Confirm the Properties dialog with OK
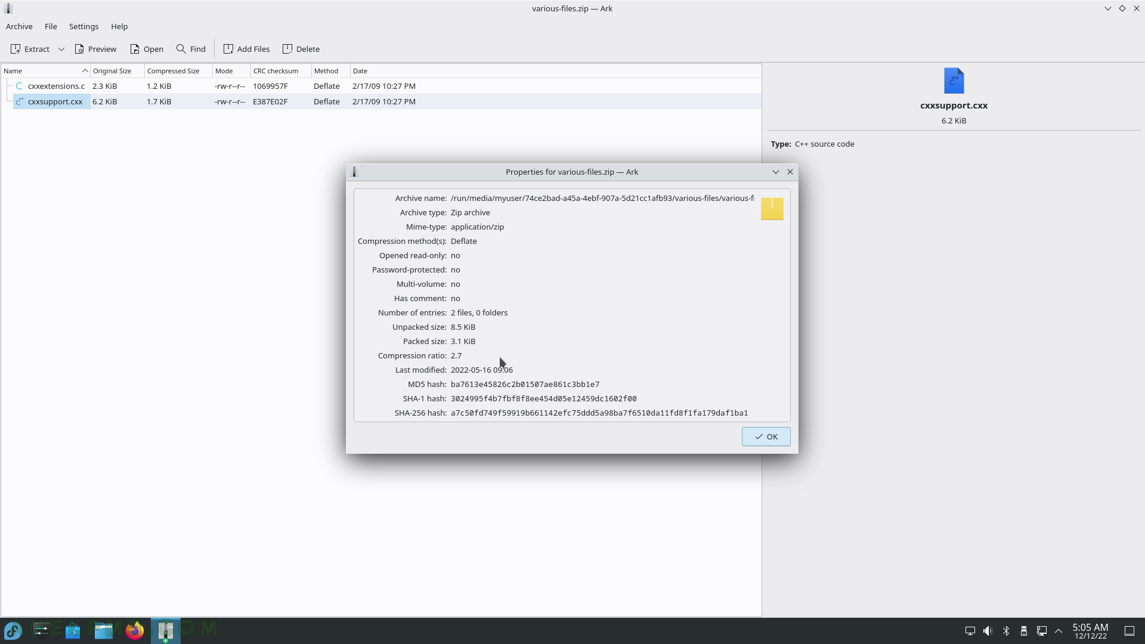1145x644 pixels. coord(766,436)
